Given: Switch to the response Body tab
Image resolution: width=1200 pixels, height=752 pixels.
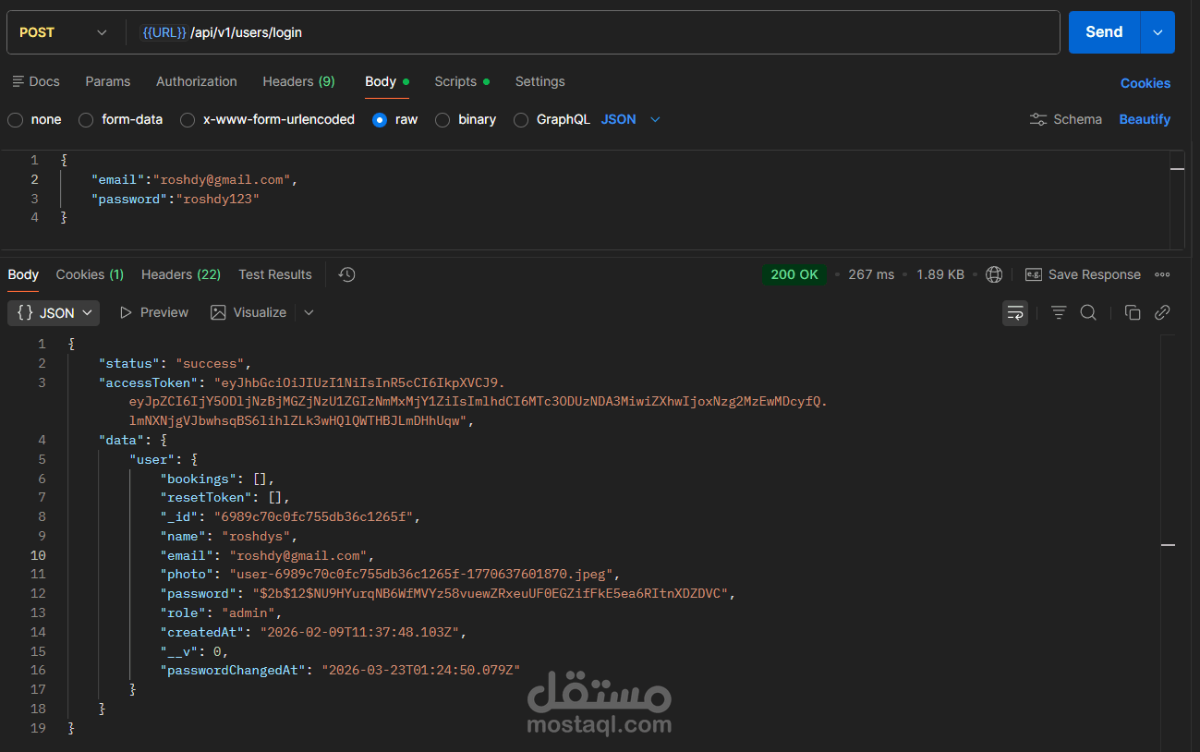Looking at the screenshot, I should [x=23, y=274].
